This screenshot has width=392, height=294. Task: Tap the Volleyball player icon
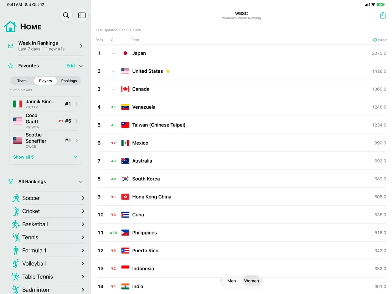(16, 263)
